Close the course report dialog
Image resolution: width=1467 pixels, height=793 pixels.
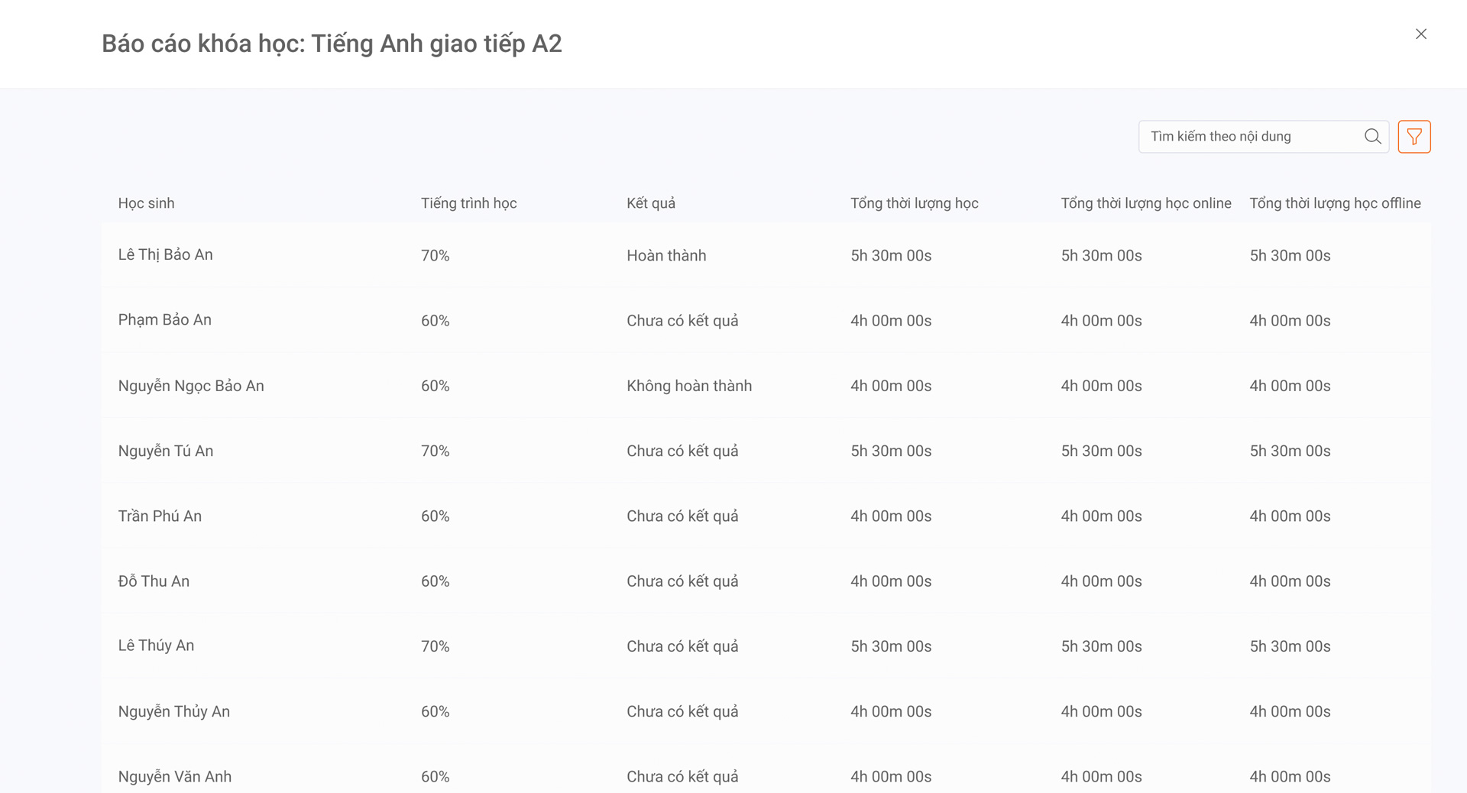(x=1420, y=34)
